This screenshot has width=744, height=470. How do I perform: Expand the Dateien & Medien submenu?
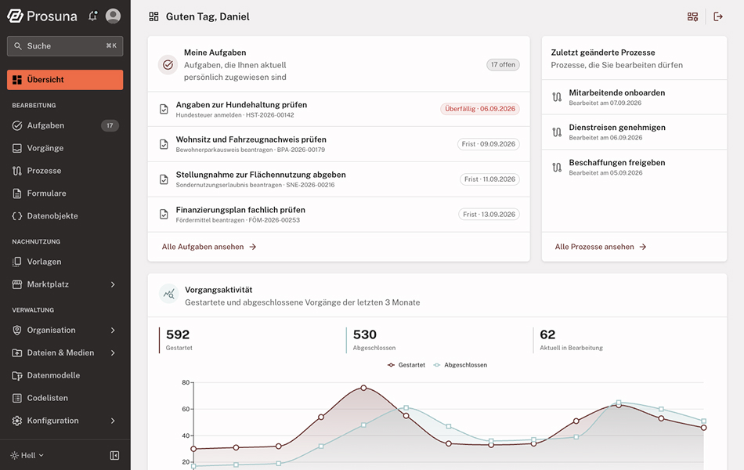113,352
